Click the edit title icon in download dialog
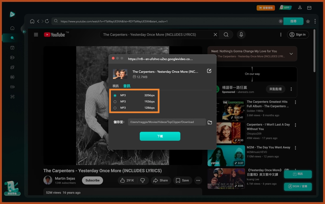The image size is (325, 204). 209,71
